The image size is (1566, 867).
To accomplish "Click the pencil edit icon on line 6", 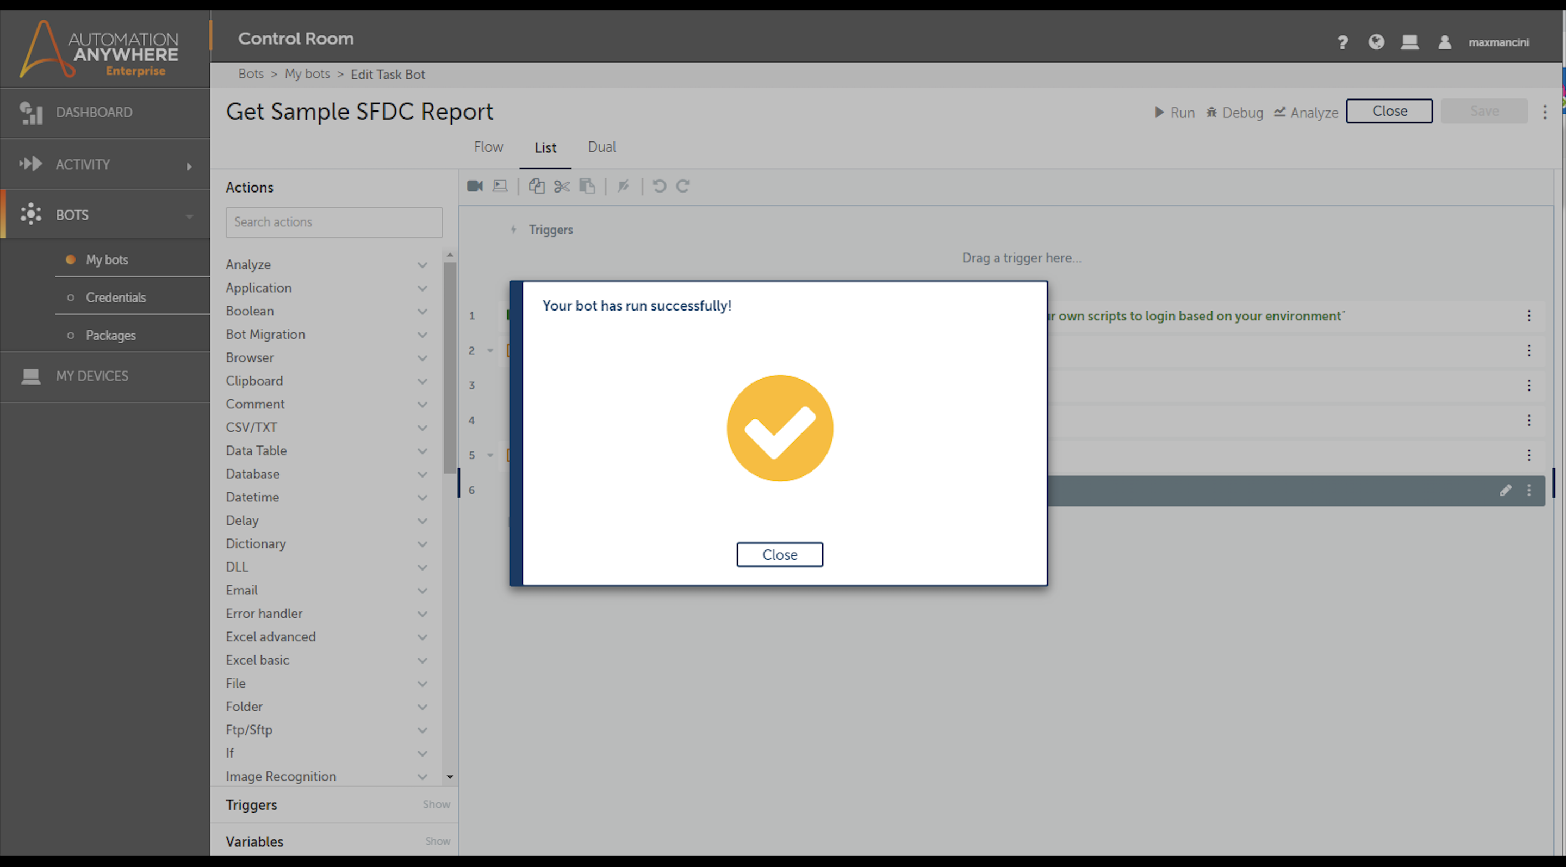I will tap(1505, 490).
